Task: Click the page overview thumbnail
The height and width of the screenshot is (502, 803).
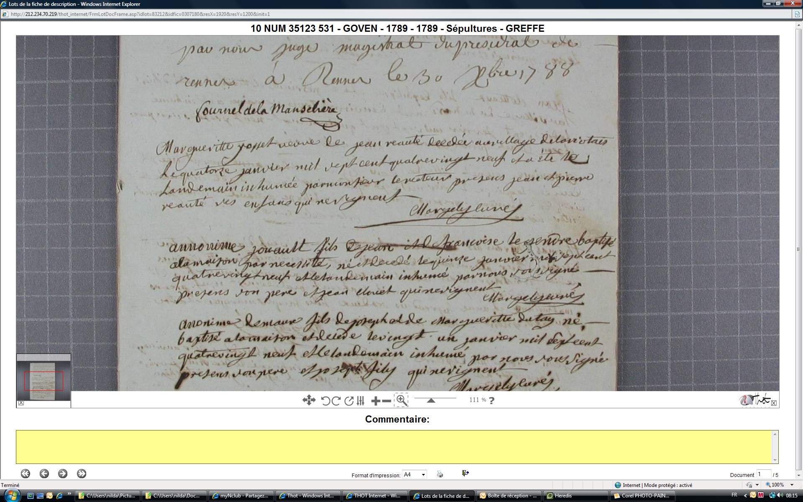Action: coord(43,380)
